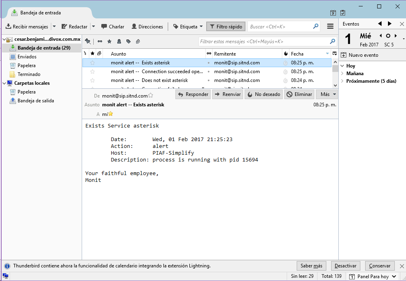Click the Recibir mensajes button

[27, 27]
